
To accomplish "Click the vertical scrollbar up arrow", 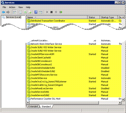I will pyautogui.click(x=123, y=17).
